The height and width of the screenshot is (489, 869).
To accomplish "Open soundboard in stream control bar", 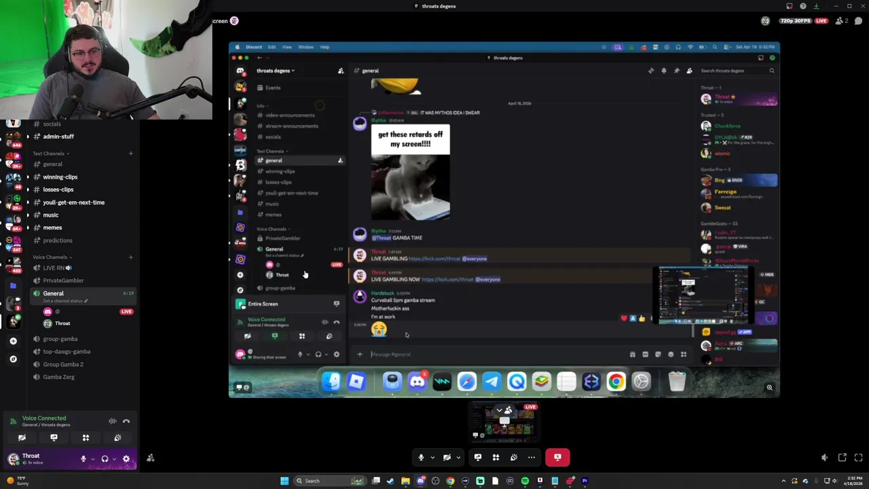I will coord(514,458).
